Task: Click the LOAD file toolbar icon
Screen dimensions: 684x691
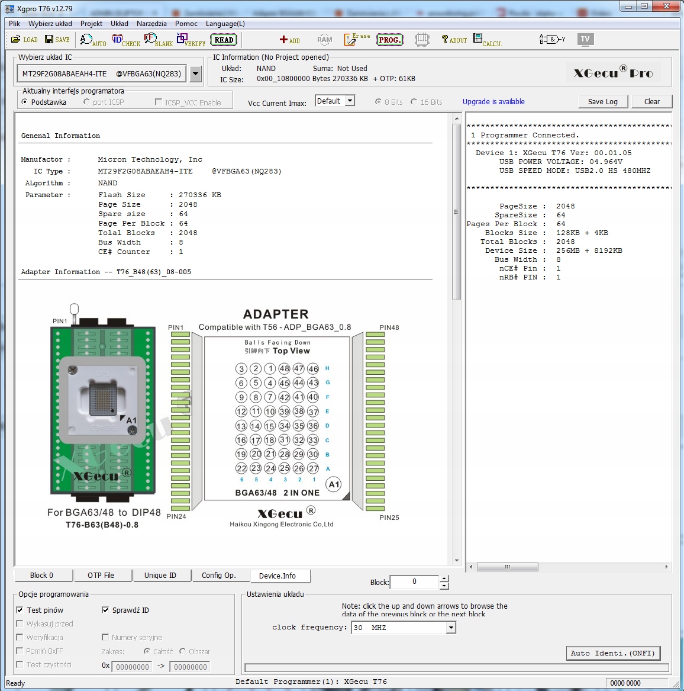Action: click(x=24, y=40)
